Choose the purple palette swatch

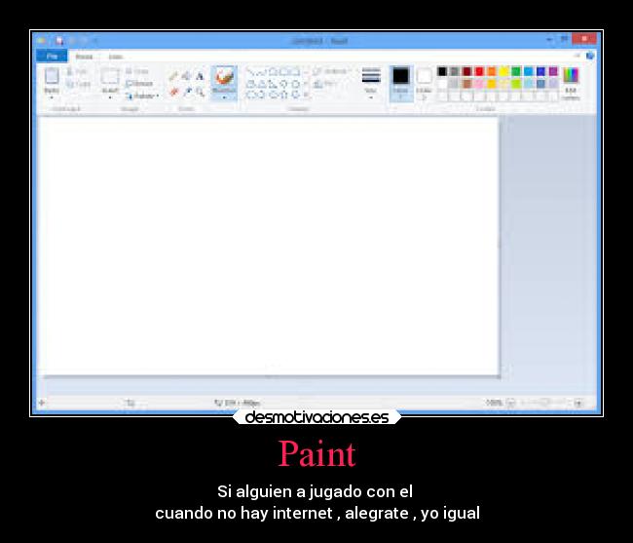553,71
